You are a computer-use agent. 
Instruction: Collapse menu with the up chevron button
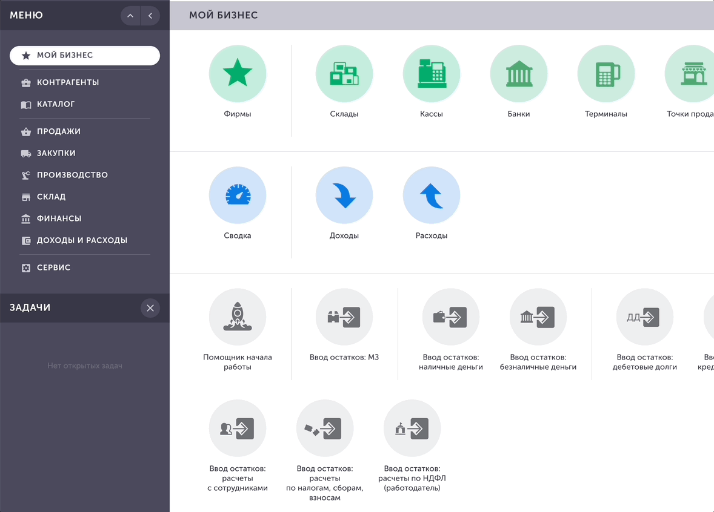coord(130,16)
